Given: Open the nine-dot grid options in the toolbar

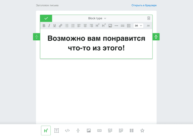Looking at the screenshot, I should click(129, 26).
